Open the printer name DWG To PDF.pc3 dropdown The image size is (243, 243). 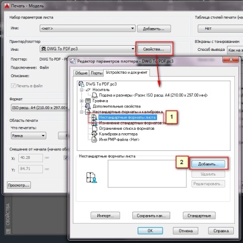point(88,49)
